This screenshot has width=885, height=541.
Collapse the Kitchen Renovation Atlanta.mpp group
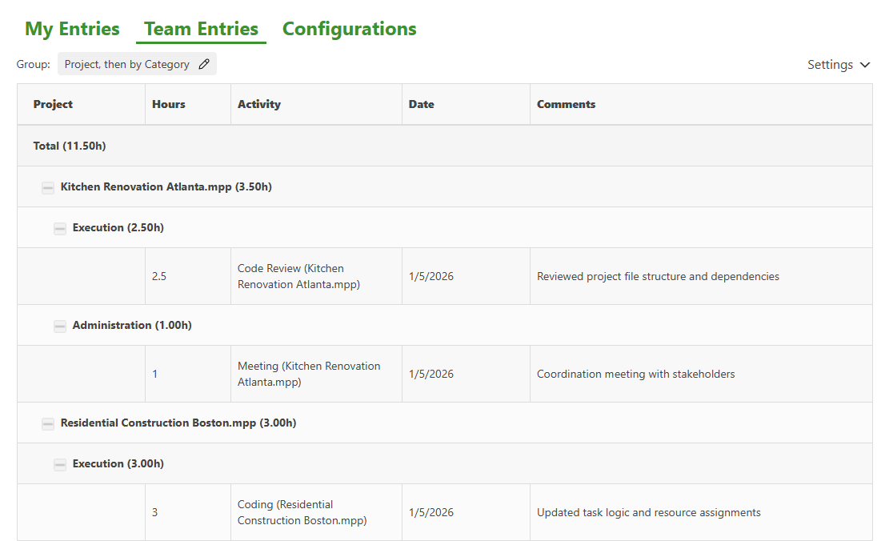click(48, 187)
